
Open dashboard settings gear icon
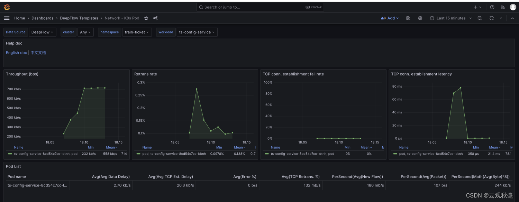tap(420, 18)
